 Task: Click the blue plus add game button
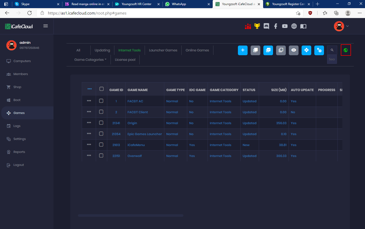tap(242, 50)
